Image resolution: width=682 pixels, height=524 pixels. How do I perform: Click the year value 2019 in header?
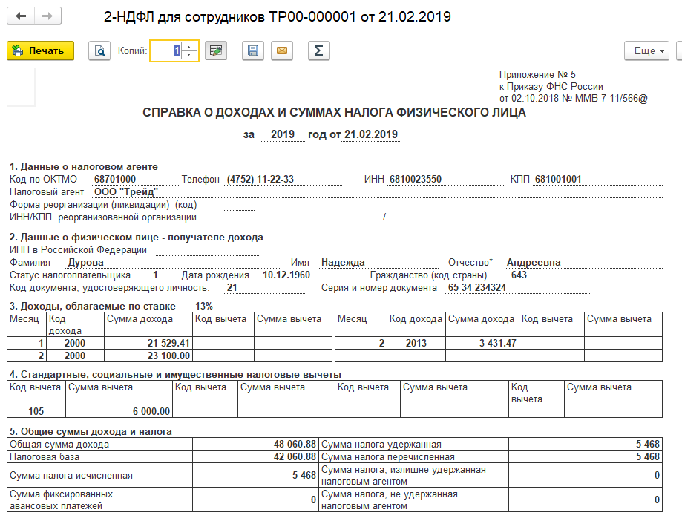click(283, 134)
